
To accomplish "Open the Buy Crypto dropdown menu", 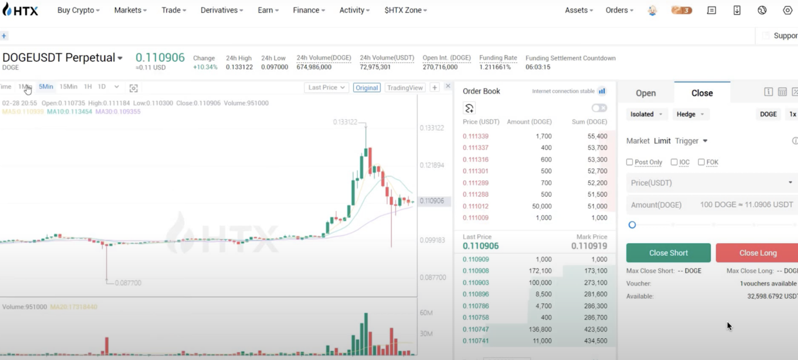I will (x=78, y=10).
